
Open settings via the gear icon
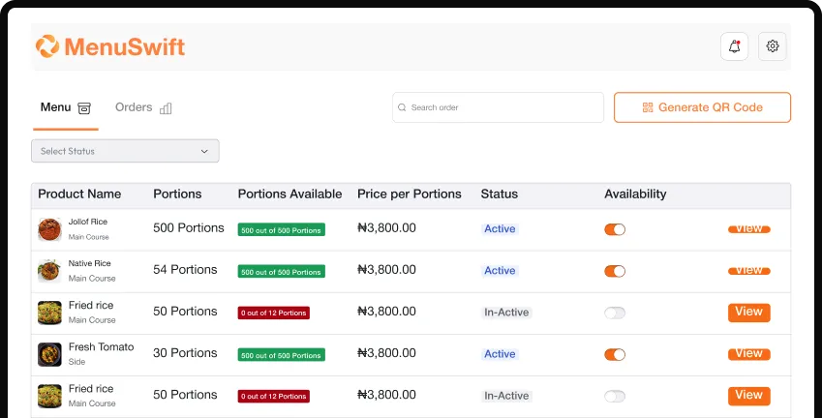pyautogui.click(x=773, y=46)
